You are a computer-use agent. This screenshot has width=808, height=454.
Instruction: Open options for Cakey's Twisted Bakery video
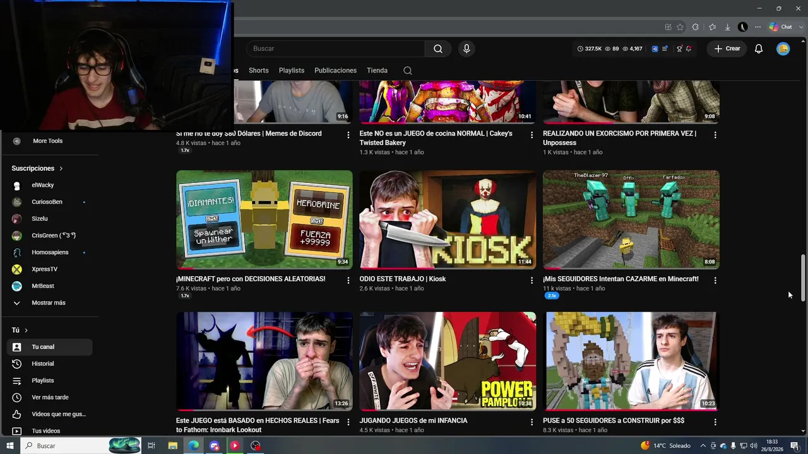532,134
